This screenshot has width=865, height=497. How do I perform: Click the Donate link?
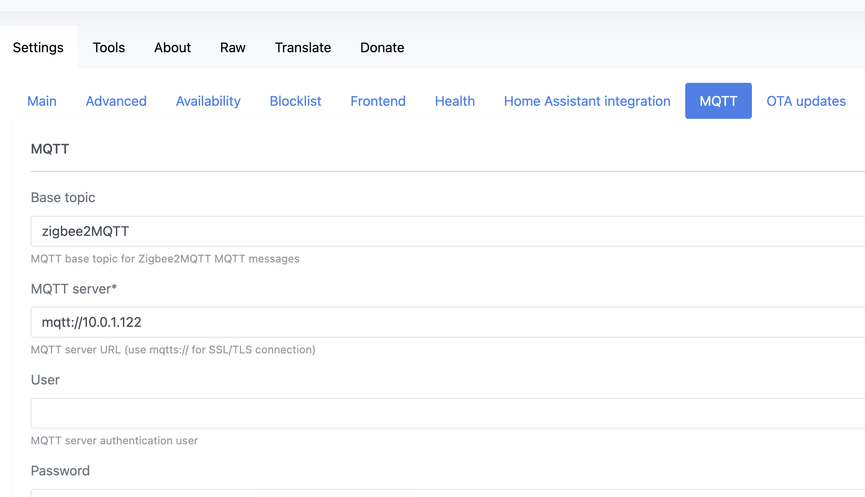pyautogui.click(x=382, y=47)
